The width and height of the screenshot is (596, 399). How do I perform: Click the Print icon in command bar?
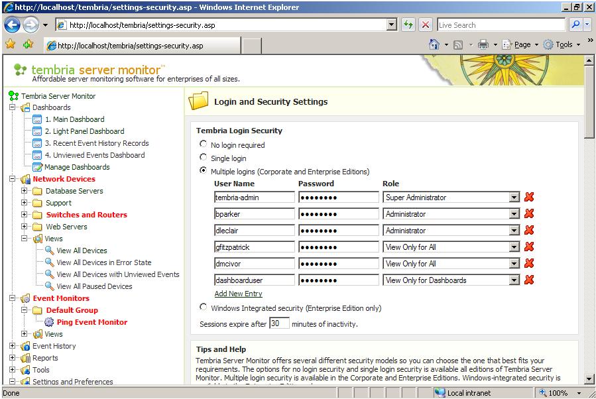[483, 45]
